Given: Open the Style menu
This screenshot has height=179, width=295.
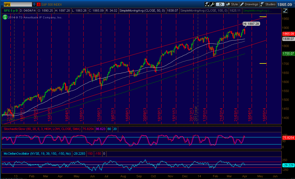Looking at the screenshot, I should point(232,4).
